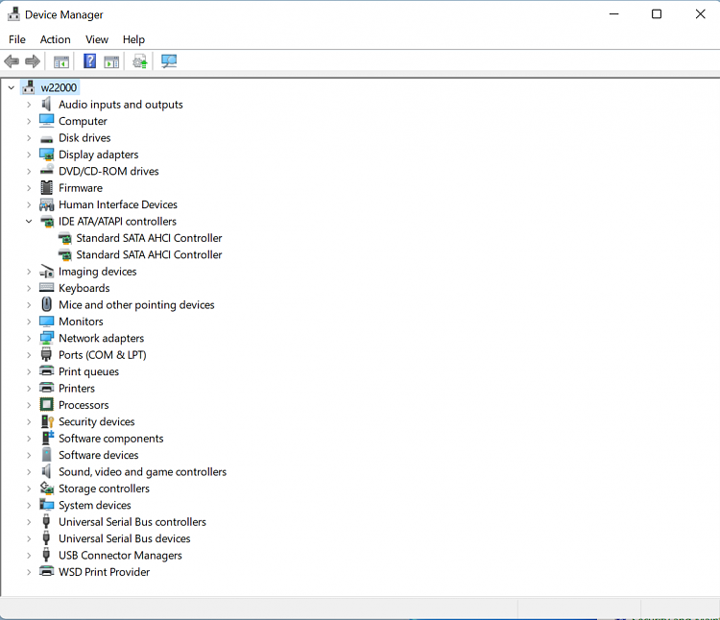Screen dimensions: 720x620
Task: Click the DVD/CD-ROM drives category icon
Action: pos(46,171)
